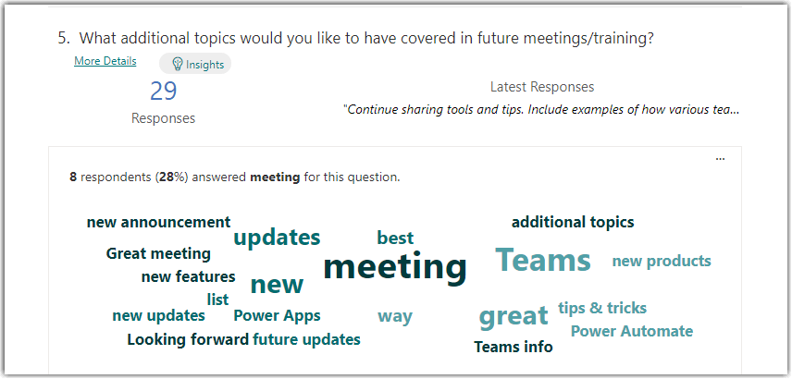Open the More Details link
Image resolution: width=792 pixels, height=379 pixels.
click(x=105, y=61)
